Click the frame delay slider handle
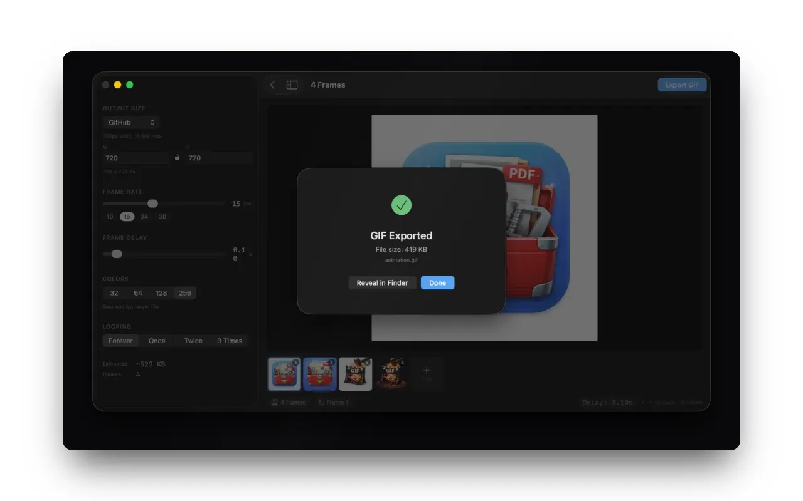 117,254
